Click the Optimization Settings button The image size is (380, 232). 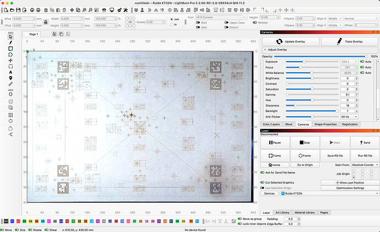350,188
